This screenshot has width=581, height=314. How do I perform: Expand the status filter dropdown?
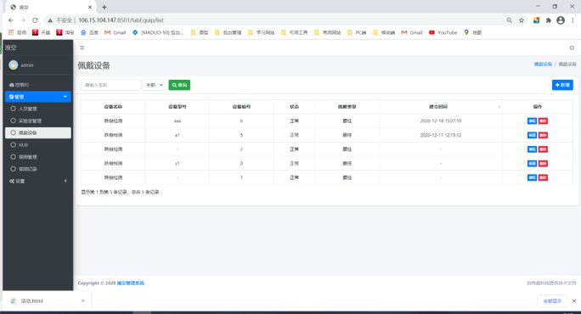154,85
